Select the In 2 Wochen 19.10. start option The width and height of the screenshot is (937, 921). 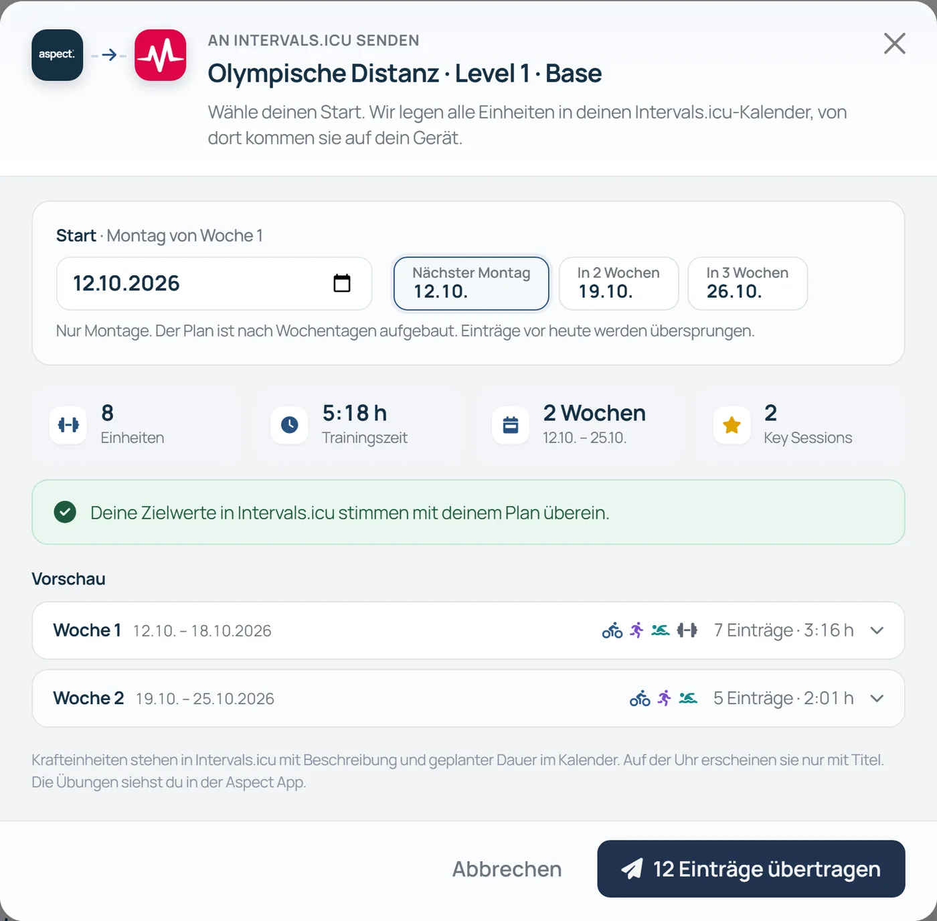tap(619, 284)
